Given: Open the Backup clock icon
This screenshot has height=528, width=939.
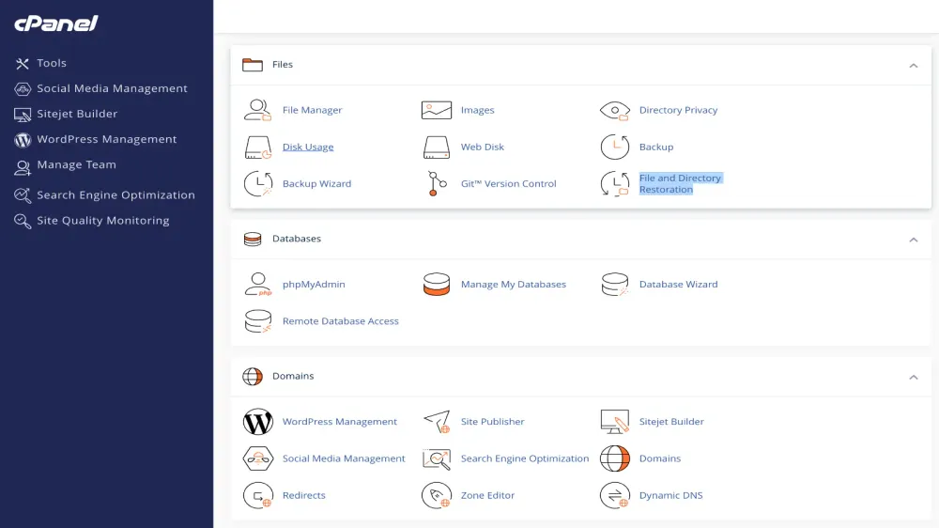Looking at the screenshot, I should click(x=615, y=147).
